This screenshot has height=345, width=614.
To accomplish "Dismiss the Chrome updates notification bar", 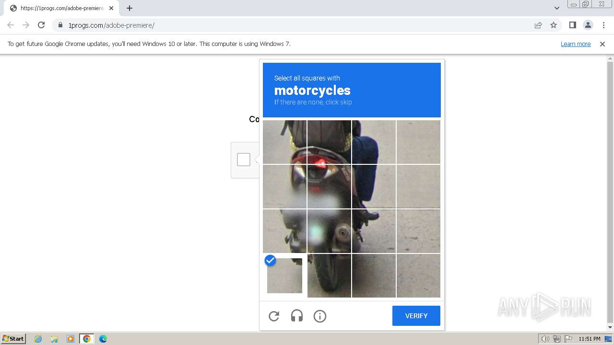I will point(602,44).
